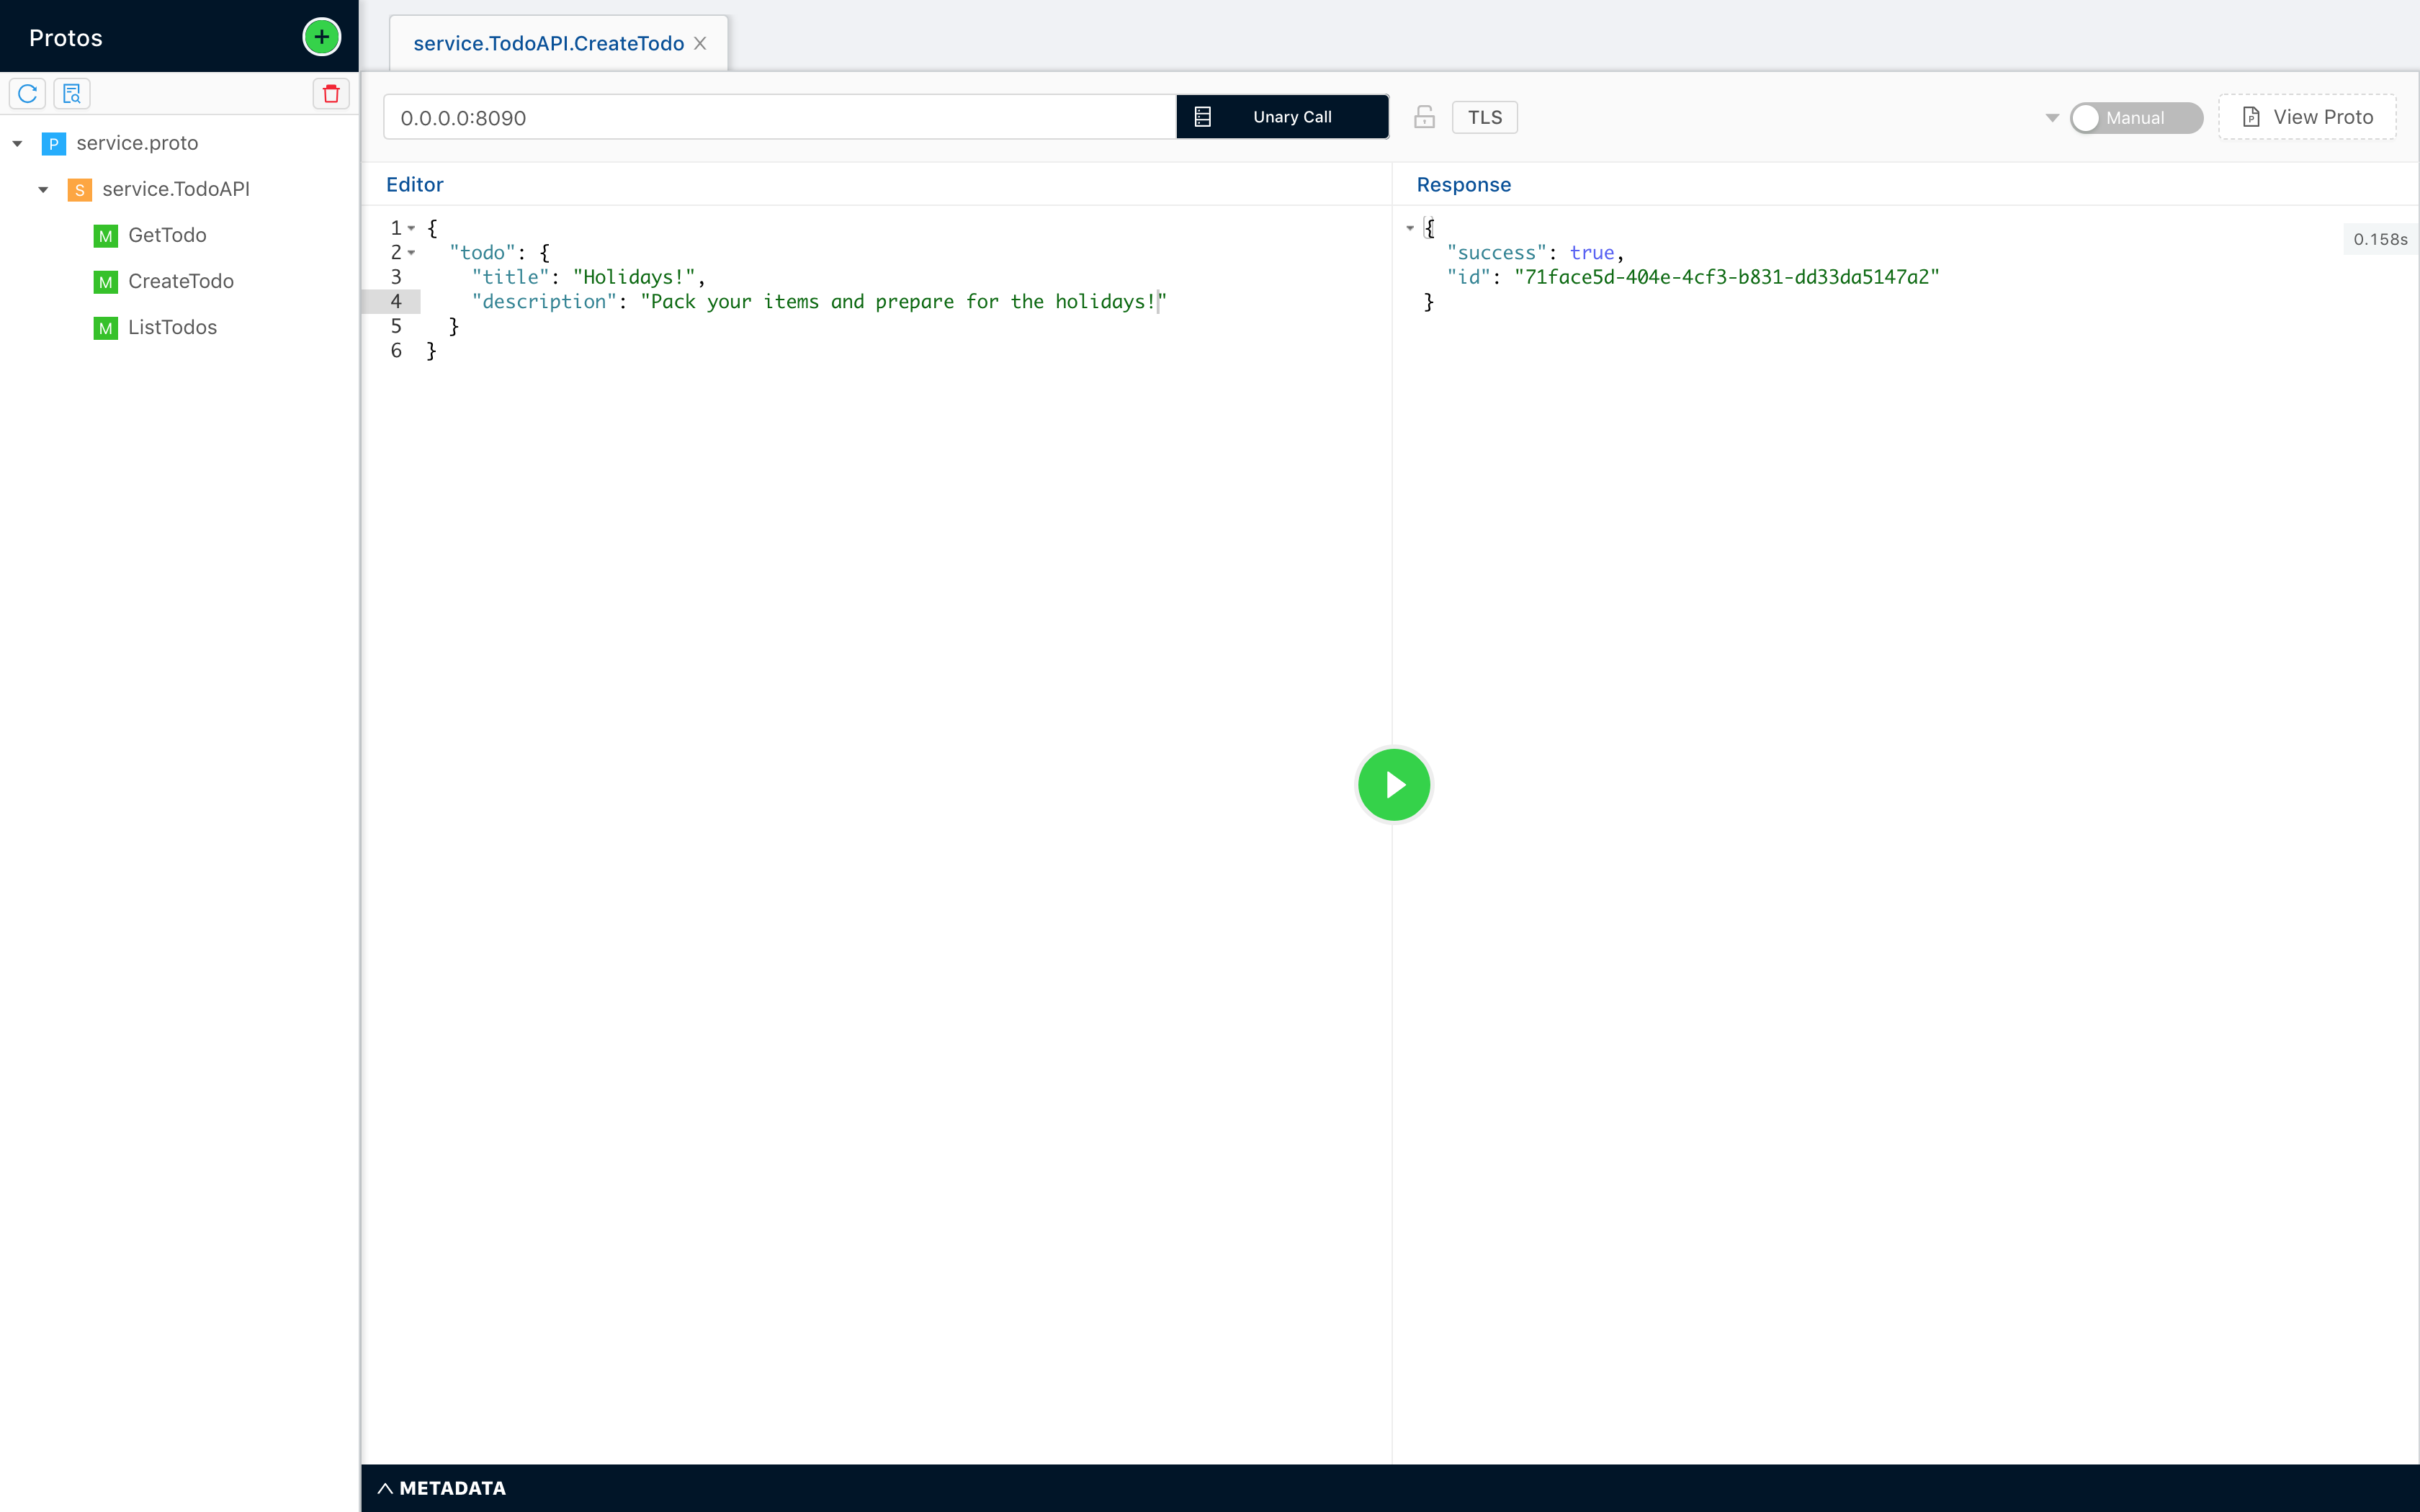The width and height of the screenshot is (2420, 1512).
Task: Select service.proto in tree
Action: [x=137, y=143]
